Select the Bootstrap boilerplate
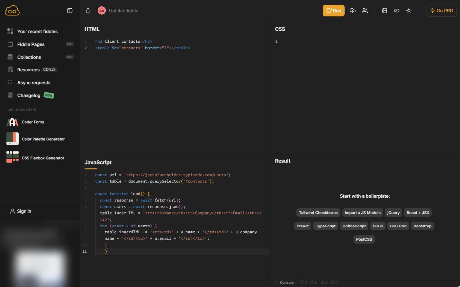 pos(422,226)
